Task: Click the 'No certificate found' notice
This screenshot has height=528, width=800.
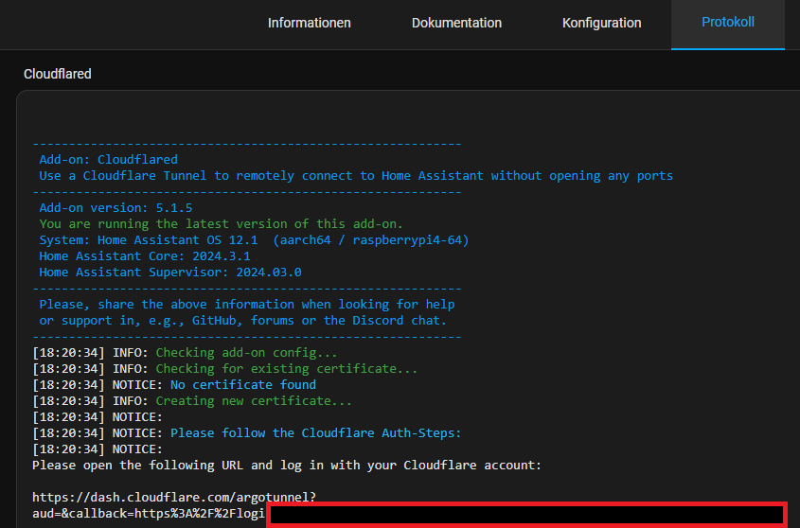Action: (x=242, y=385)
